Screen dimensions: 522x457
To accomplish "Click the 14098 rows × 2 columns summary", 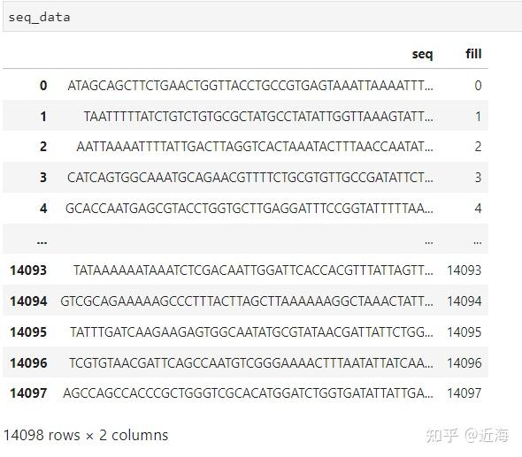I will pos(86,435).
